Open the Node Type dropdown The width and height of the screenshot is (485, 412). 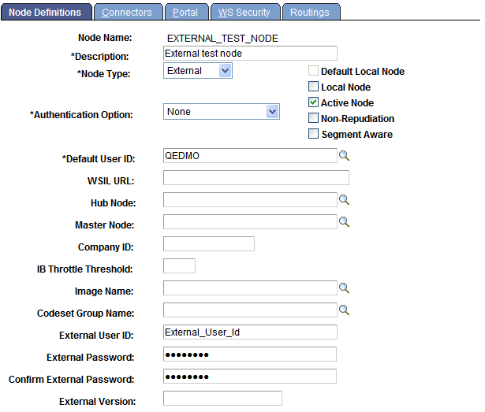[x=198, y=71]
